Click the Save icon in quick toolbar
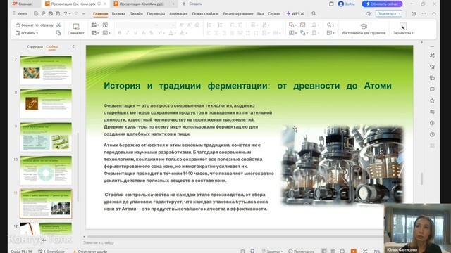This screenshot has width=451, height=253. click(x=36, y=13)
